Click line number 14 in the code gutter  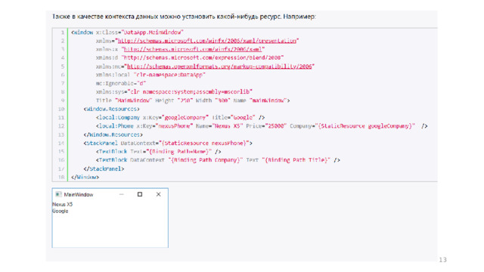click(61, 143)
